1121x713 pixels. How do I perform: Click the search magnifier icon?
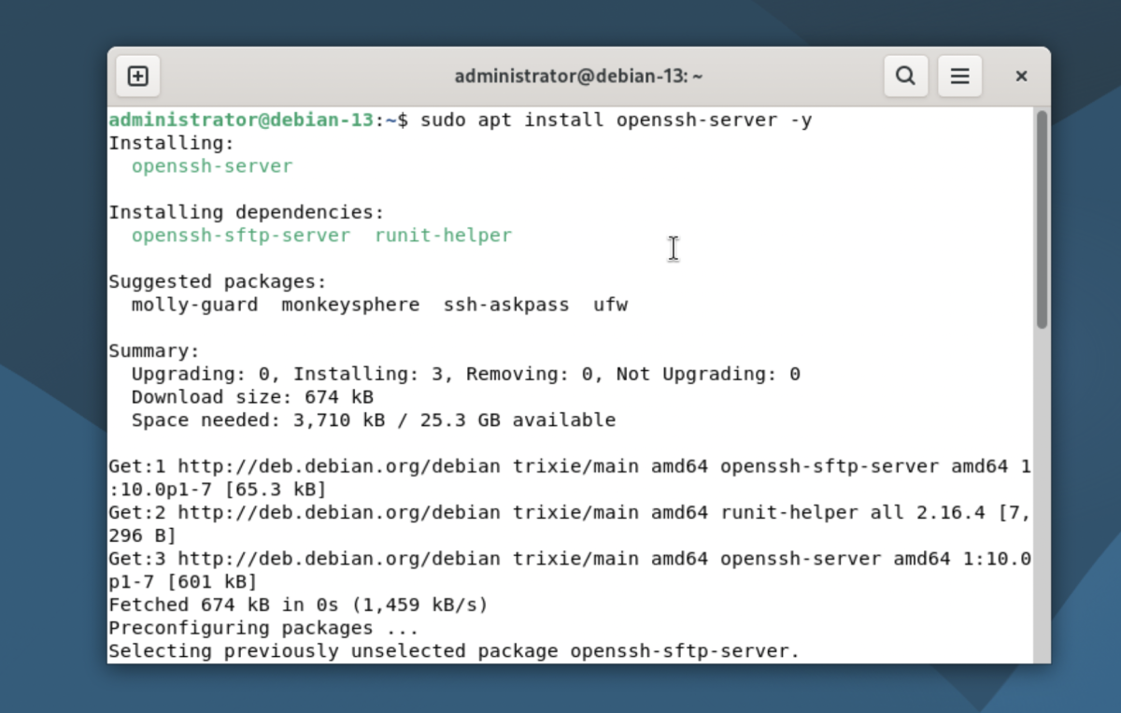point(905,77)
